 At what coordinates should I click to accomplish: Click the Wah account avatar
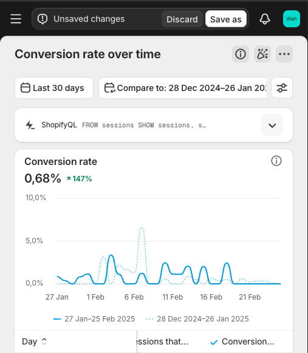292,19
